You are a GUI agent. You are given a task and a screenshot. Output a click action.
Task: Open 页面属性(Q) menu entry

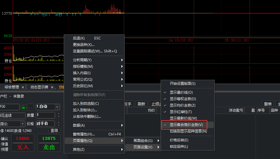pyautogui.click(x=94, y=141)
